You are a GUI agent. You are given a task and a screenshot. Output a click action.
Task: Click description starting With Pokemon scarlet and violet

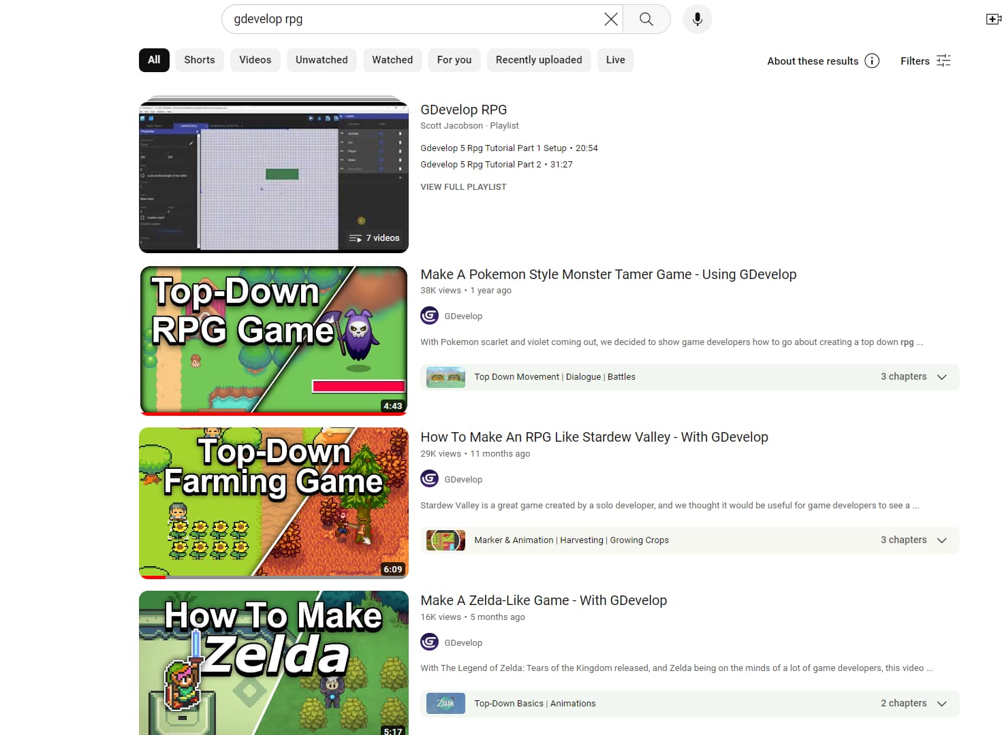pyautogui.click(x=672, y=342)
